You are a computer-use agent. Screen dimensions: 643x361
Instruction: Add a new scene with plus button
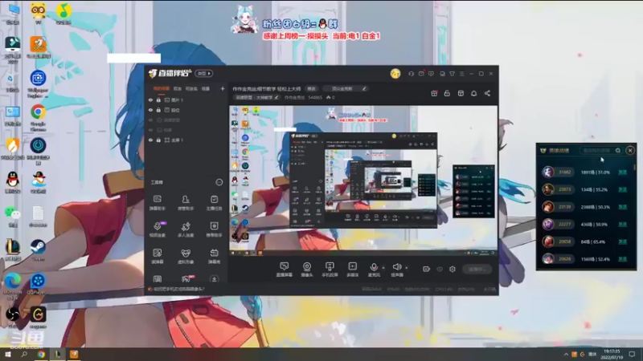click(x=223, y=88)
